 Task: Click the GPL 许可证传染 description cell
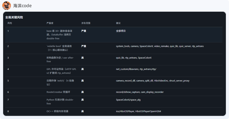(x=61, y=71)
